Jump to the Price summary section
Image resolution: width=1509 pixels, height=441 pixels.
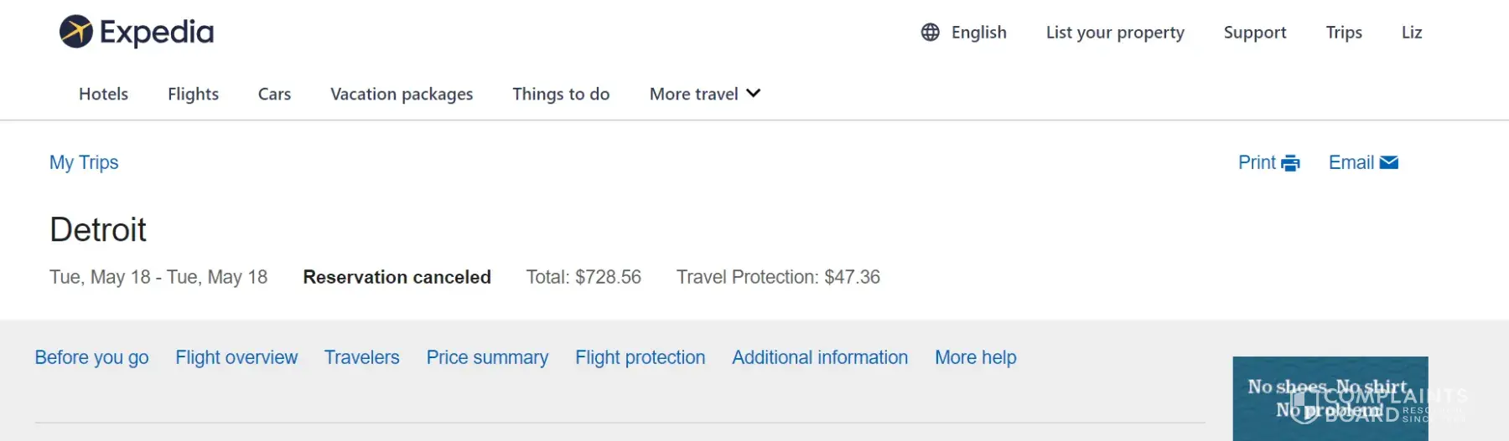click(487, 357)
